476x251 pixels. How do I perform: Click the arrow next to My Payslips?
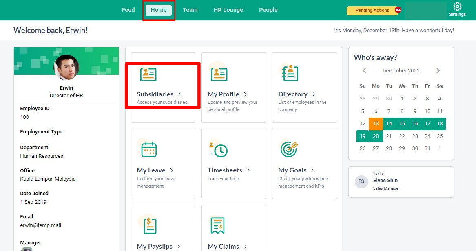[179, 247]
